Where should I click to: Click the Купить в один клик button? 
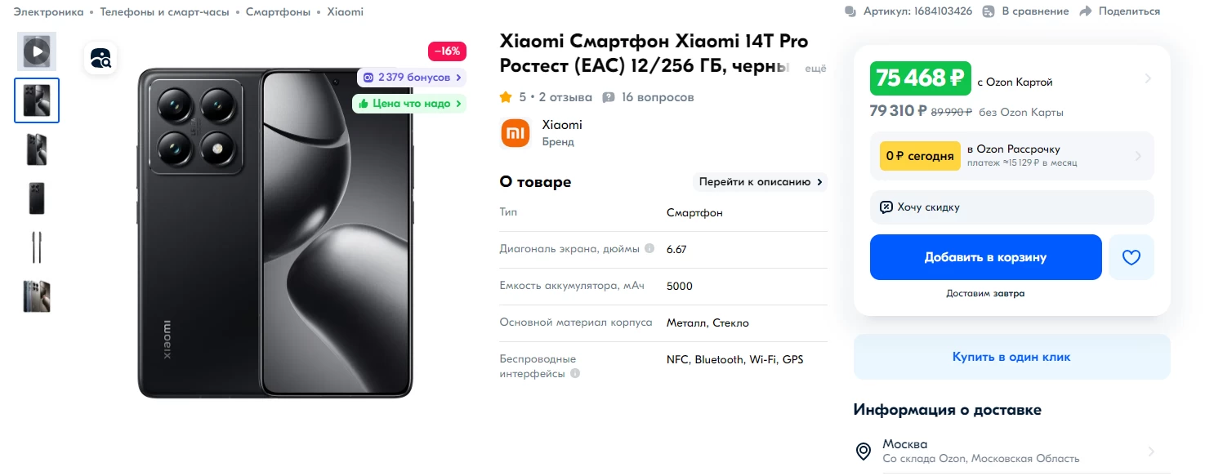click(x=1012, y=357)
